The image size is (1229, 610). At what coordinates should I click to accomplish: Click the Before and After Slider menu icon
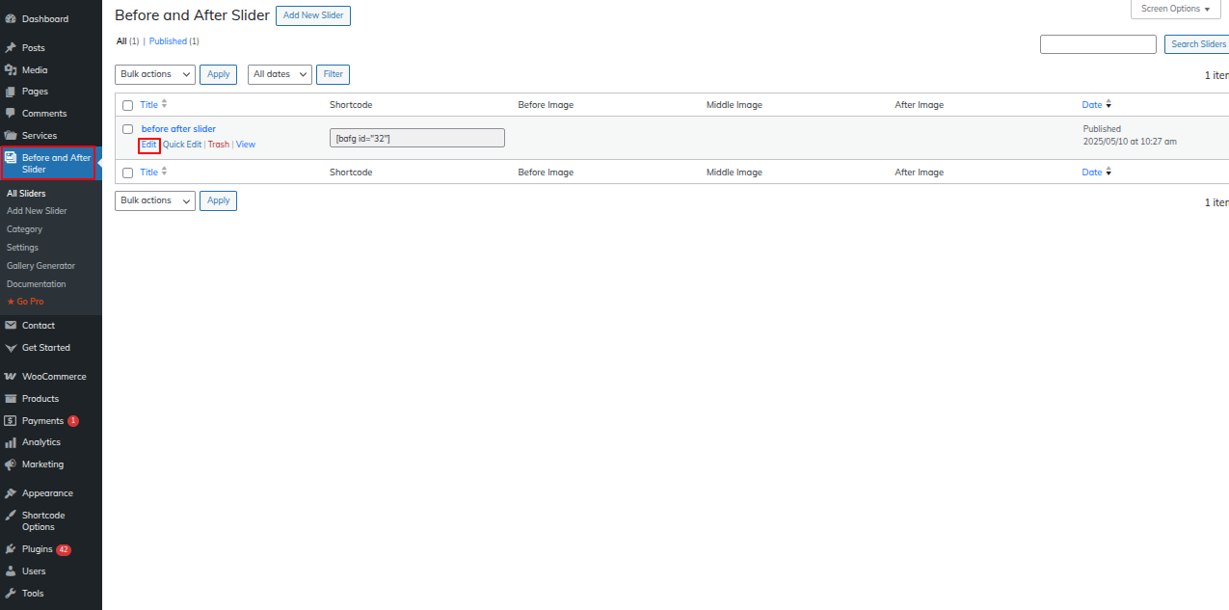[11, 157]
